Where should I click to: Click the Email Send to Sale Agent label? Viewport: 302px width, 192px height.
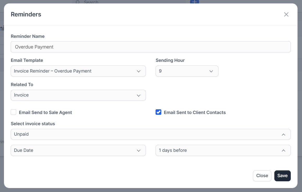click(45, 112)
